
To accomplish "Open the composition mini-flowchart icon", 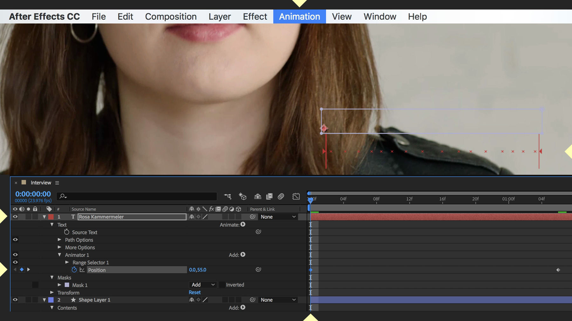I will pyautogui.click(x=228, y=196).
